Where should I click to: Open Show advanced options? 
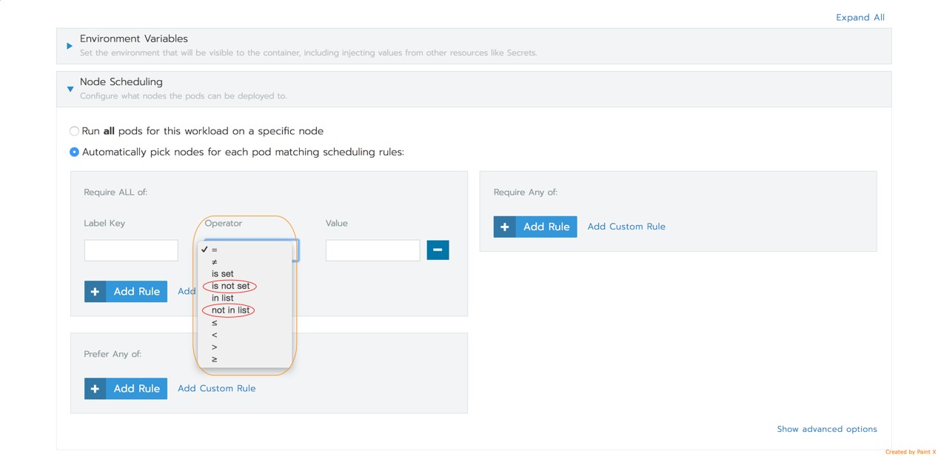point(826,429)
